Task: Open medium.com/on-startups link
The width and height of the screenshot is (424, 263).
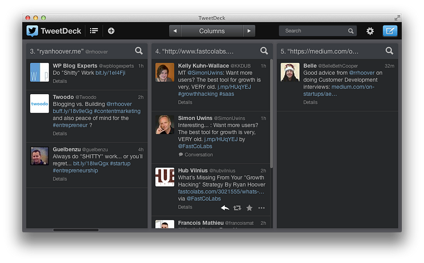Action: [x=339, y=90]
